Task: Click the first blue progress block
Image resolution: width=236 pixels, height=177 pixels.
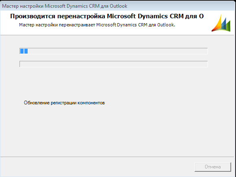Action: tap(22, 51)
